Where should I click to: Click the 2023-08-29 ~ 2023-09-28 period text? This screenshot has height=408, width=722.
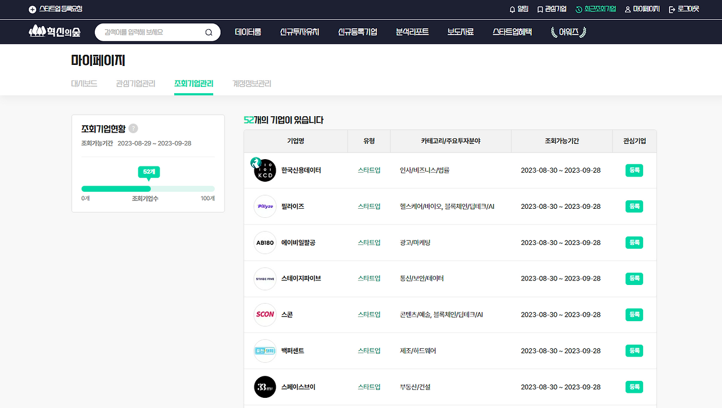click(x=155, y=143)
